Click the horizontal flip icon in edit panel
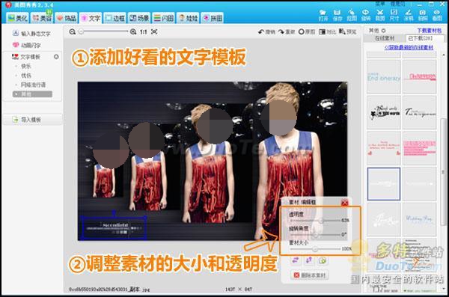449x297 pixels. pos(296,260)
